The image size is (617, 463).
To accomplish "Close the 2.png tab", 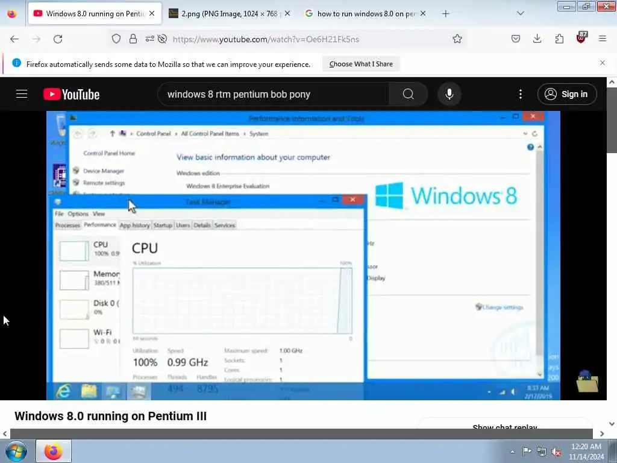I will tap(287, 13).
